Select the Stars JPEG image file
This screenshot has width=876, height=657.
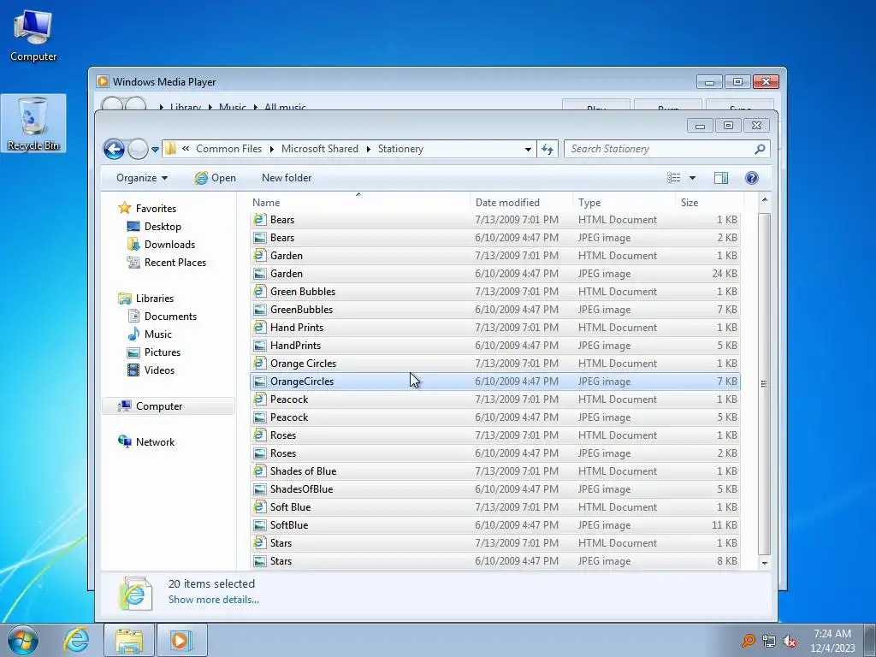pos(495,561)
